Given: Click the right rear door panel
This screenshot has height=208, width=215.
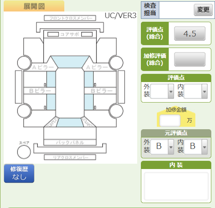Looking at the screenshot, I should tap(104, 102).
